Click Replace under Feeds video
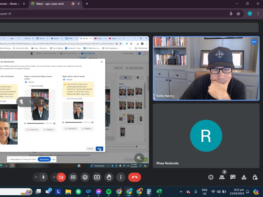The height and width of the screenshot is (197, 263). tap(48, 129)
